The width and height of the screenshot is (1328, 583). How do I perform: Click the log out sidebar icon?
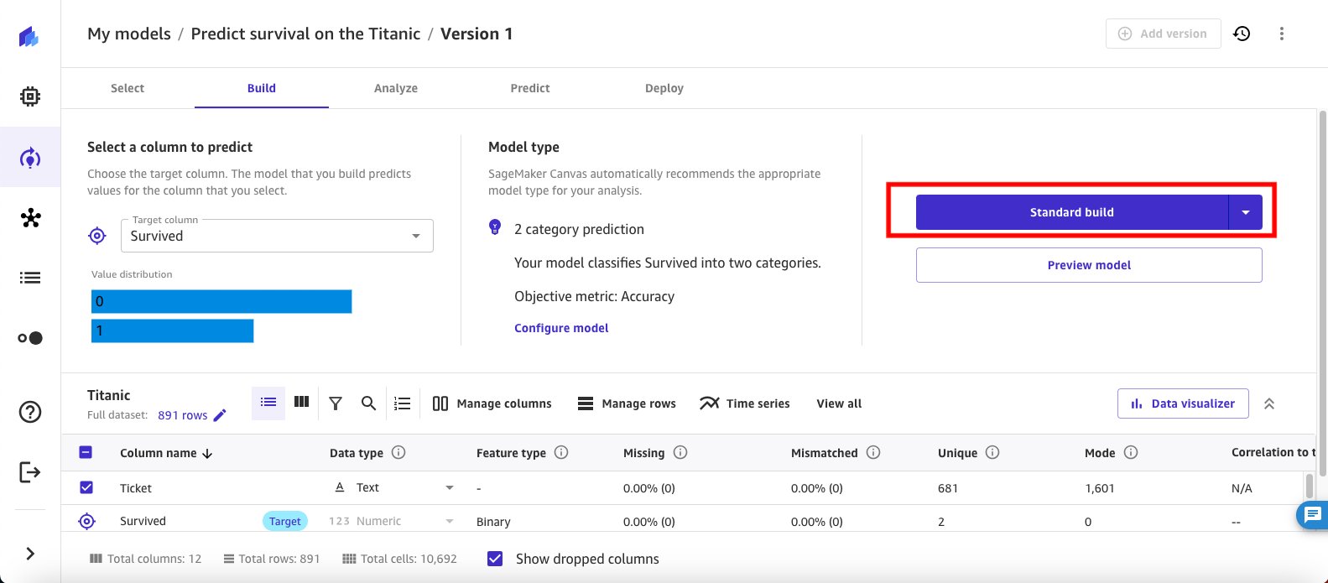coord(30,472)
